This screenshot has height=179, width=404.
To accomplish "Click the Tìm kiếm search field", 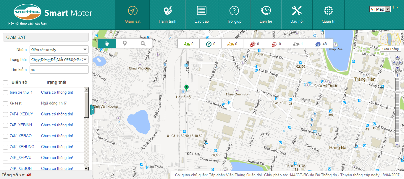I will click(59, 70).
